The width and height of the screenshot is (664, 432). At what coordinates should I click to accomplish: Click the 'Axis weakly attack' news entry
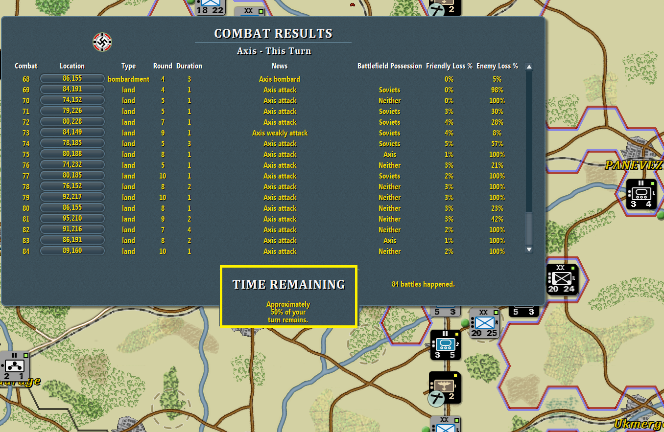(x=280, y=133)
